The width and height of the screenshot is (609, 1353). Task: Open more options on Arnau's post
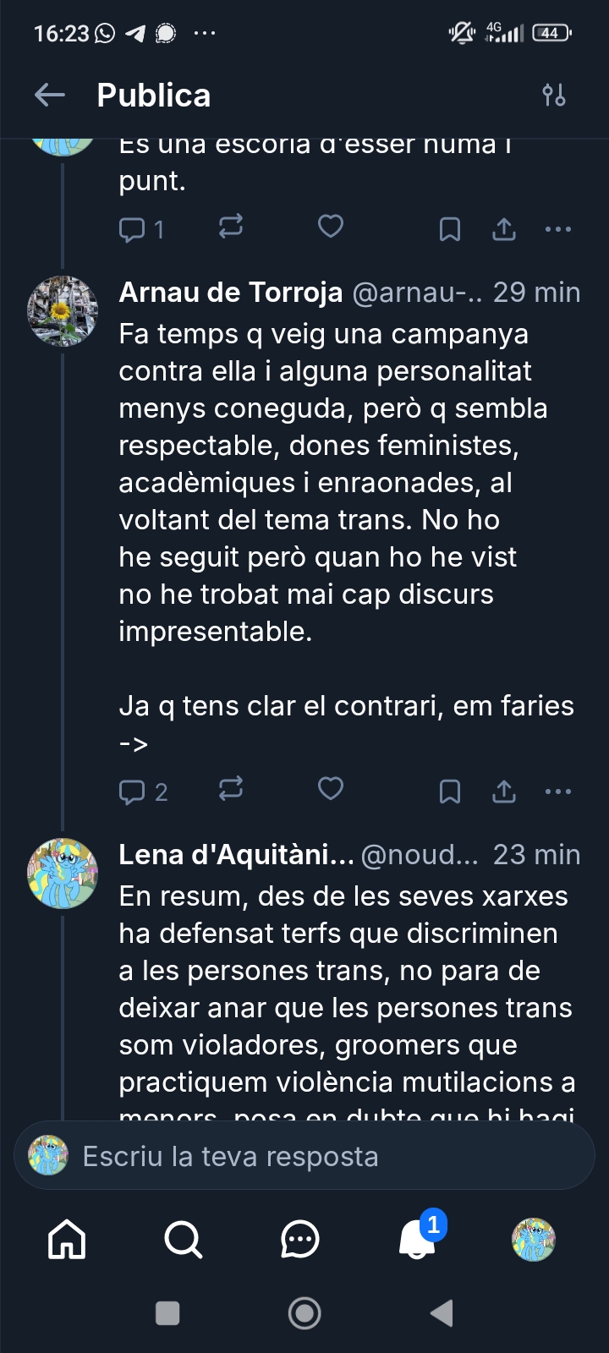coord(558,792)
